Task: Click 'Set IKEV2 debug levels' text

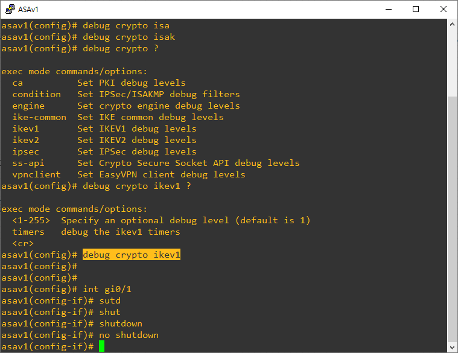Action: (137, 140)
